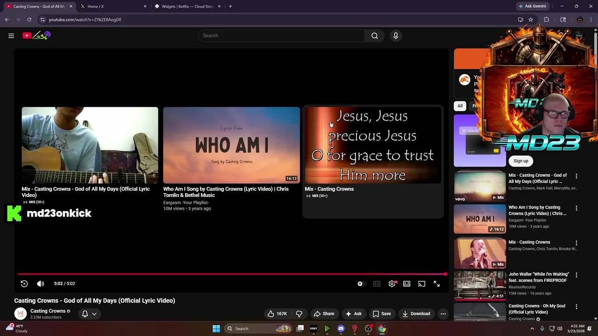Open Chrome from the taskbar
The width and height of the screenshot is (598, 336).
click(x=382, y=329)
